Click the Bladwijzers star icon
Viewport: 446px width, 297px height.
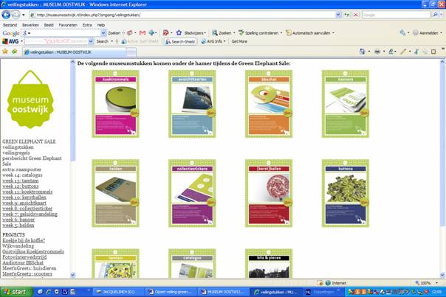click(x=179, y=33)
